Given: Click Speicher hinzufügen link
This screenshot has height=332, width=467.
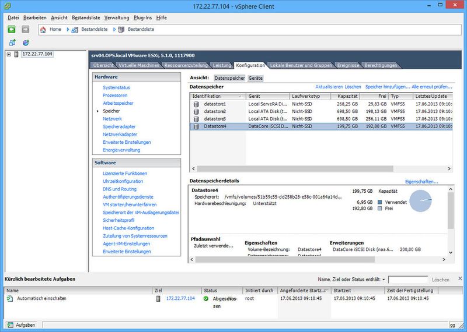Looking at the screenshot, I should pyautogui.click(x=388, y=87).
